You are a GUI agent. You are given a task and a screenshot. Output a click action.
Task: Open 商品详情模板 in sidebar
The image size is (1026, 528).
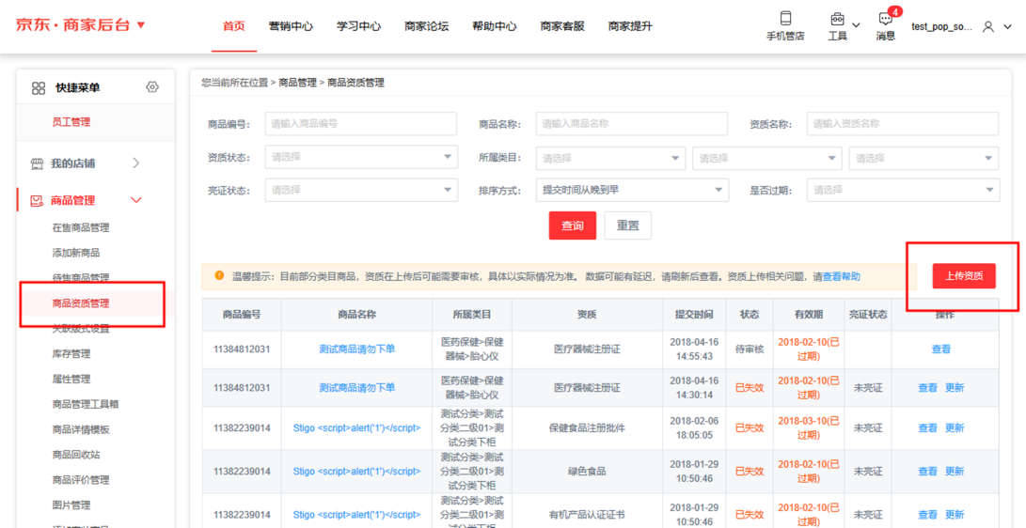[81, 429]
